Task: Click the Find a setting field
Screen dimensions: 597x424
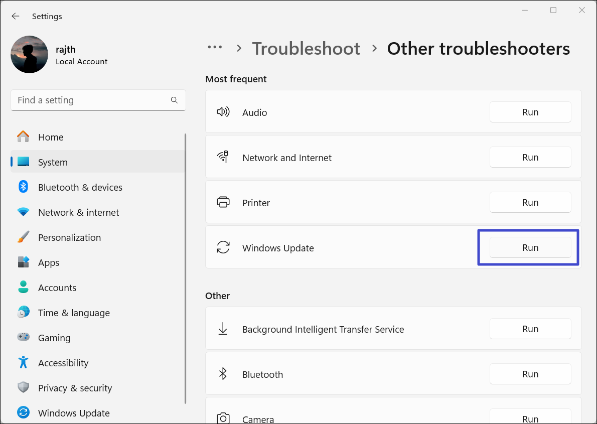Action: [x=90, y=100]
